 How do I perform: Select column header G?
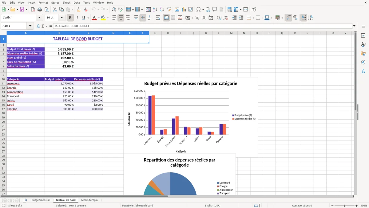[155, 33]
